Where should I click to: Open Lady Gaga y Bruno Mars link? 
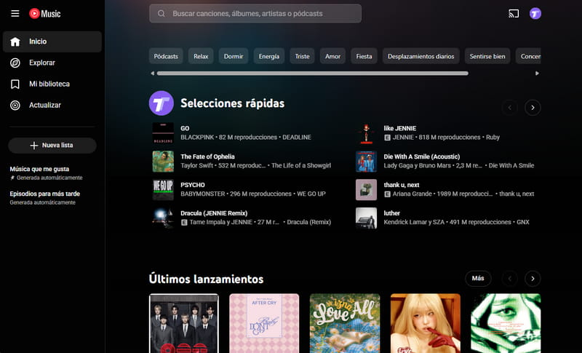[x=417, y=165]
